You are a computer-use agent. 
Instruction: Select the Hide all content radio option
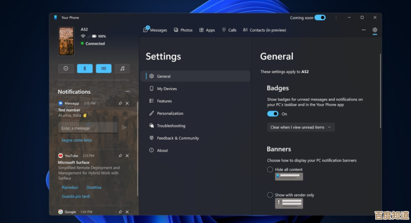(x=270, y=170)
